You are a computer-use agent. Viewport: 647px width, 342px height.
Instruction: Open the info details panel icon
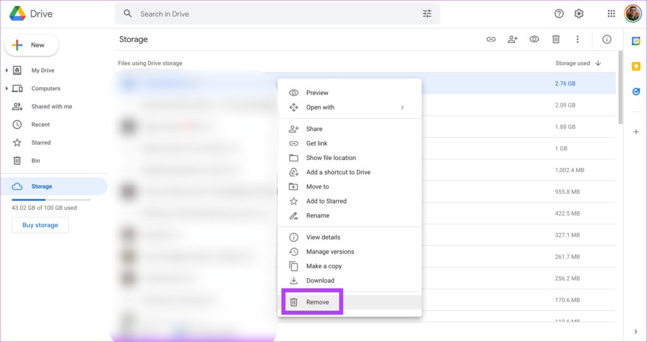[607, 39]
